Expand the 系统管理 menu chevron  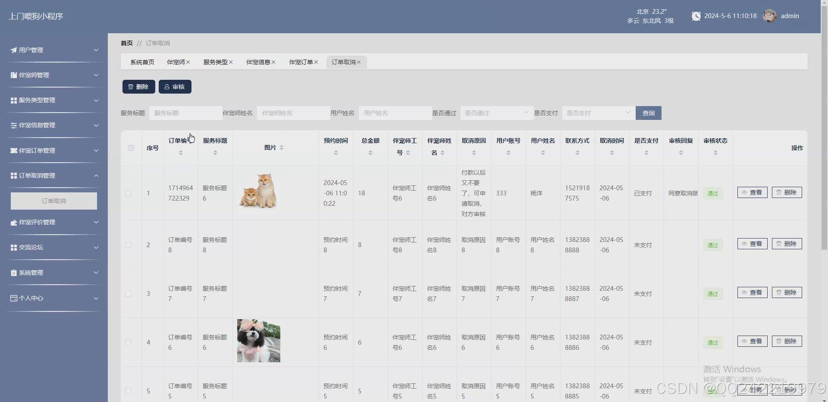click(x=96, y=273)
